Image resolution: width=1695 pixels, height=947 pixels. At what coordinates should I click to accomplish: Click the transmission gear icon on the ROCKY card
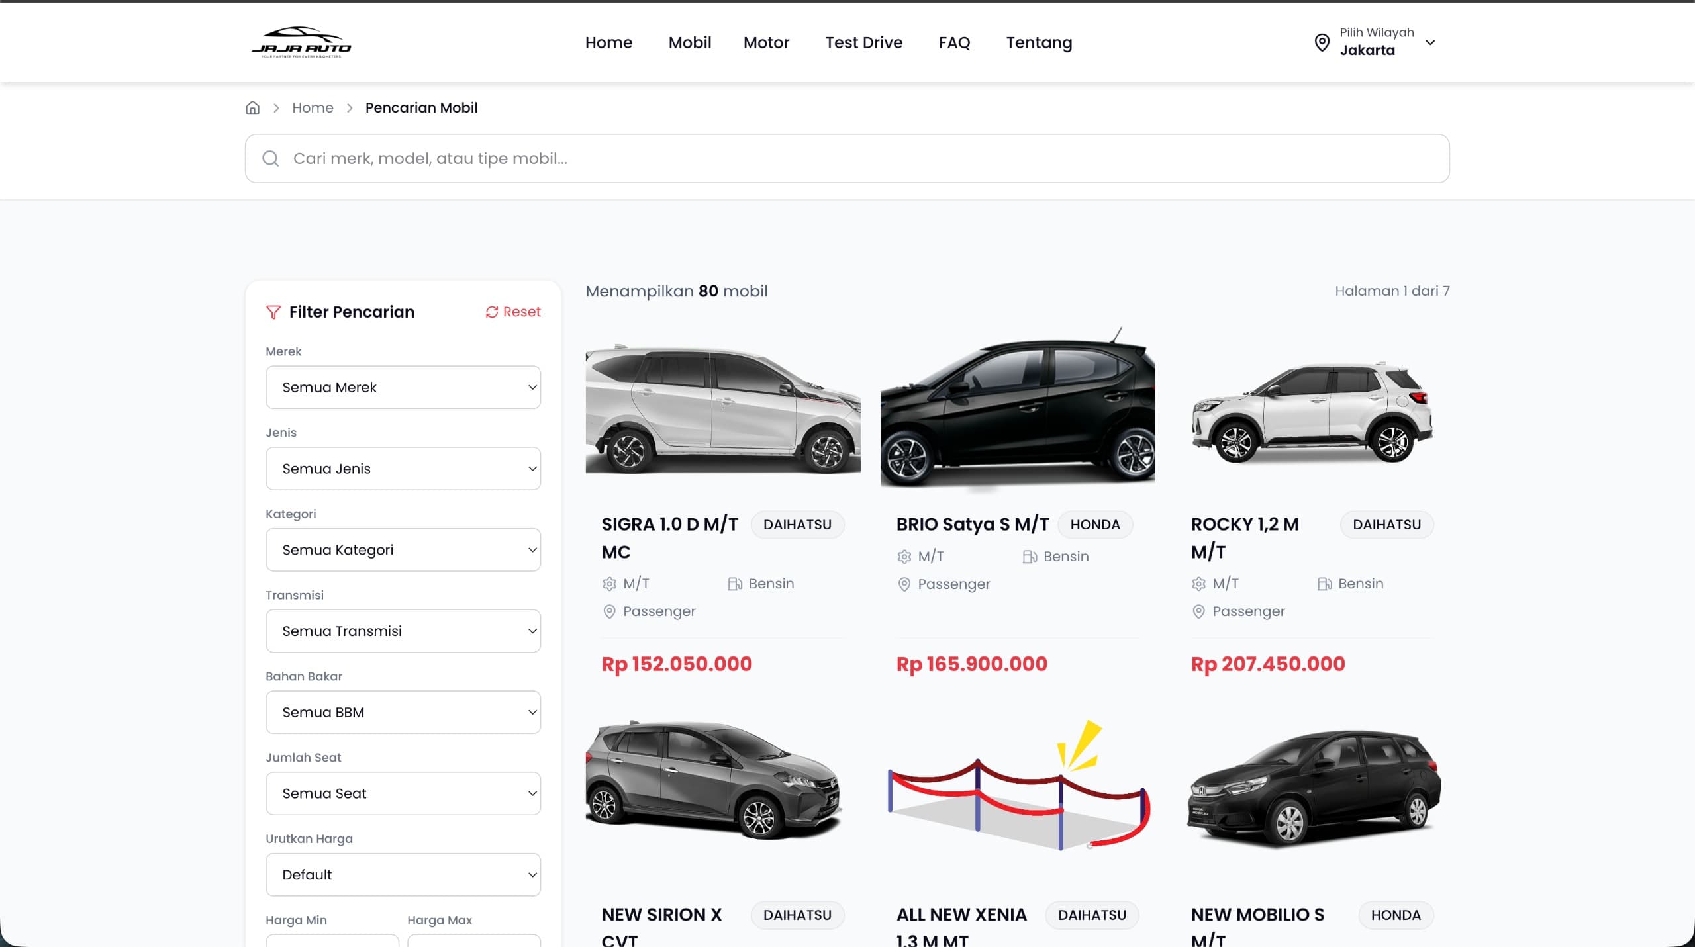coord(1198,584)
